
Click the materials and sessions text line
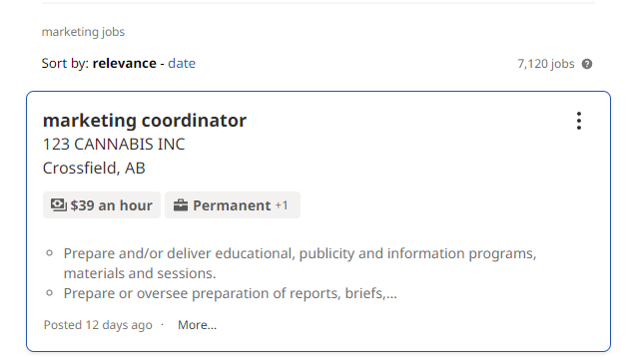[140, 273]
